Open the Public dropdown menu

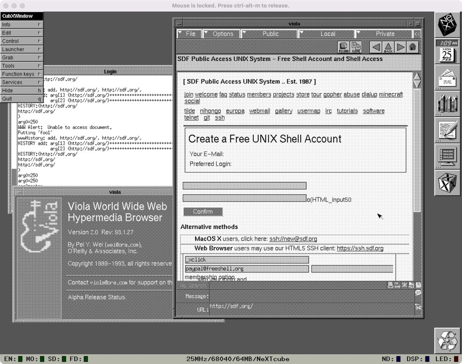pos(270,34)
